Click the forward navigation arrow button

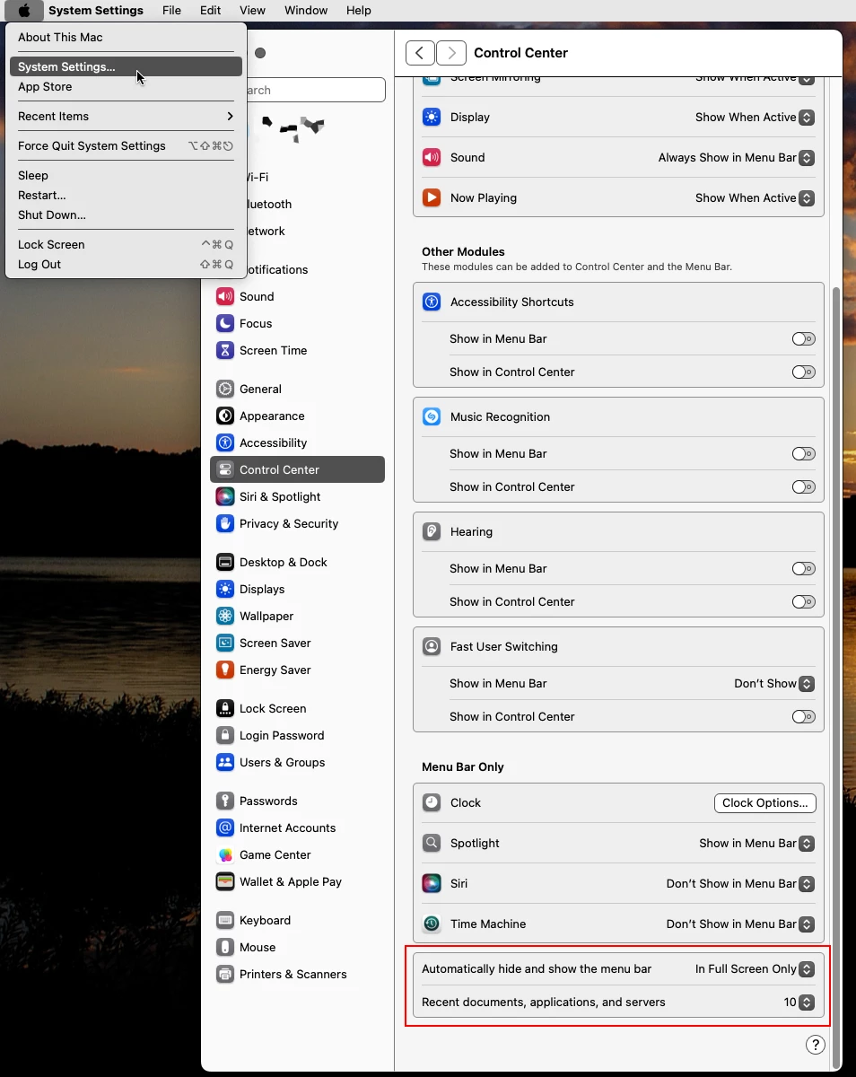[x=451, y=53]
